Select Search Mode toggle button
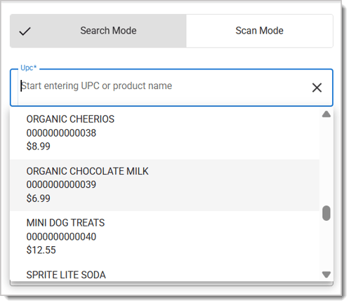 [98, 31]
